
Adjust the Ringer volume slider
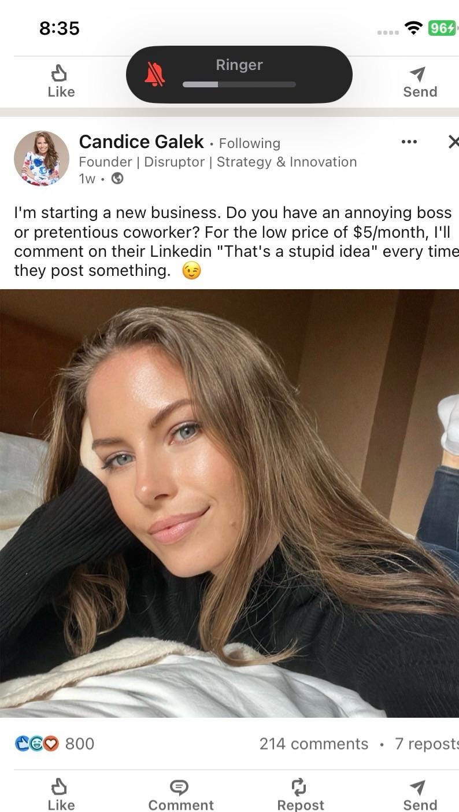click(239, 84)
